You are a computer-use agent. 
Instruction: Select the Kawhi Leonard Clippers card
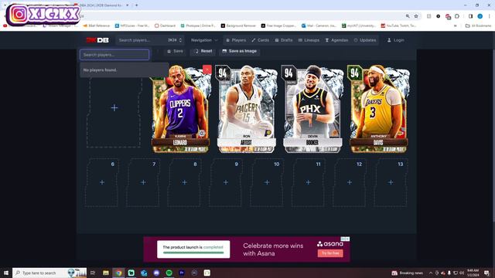180,109
